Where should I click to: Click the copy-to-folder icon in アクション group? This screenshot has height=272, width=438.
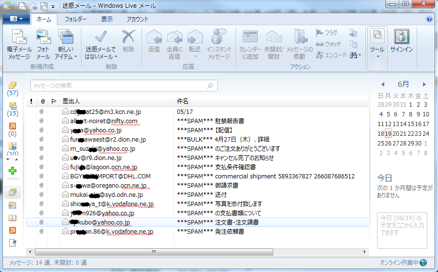tap(353, 33)
